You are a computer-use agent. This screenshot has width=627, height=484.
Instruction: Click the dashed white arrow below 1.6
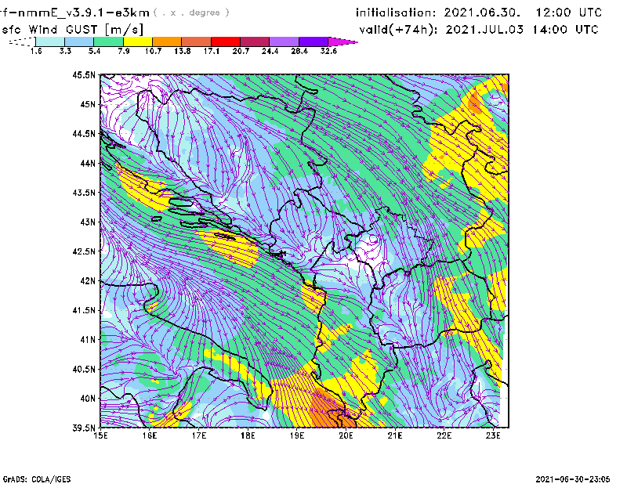[x=22, y=42]
